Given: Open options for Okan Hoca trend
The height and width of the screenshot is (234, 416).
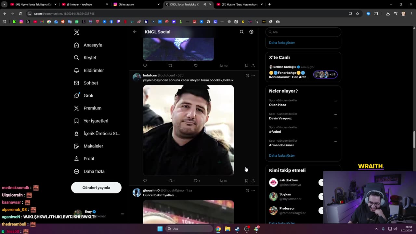Looking at the screenshot, I should 335,101.
